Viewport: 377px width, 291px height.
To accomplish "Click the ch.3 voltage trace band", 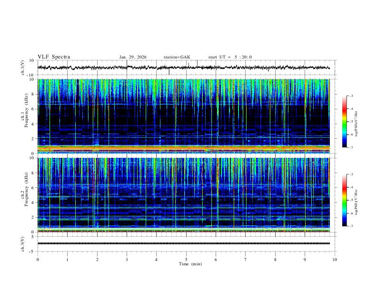I will click(x=183, y=243).
